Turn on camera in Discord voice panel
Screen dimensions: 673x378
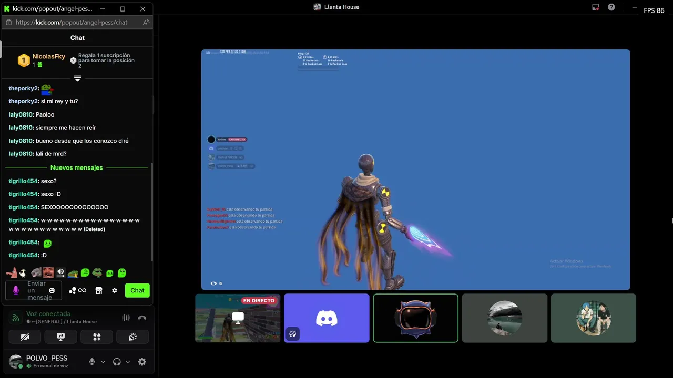click(x=25, y=337)
